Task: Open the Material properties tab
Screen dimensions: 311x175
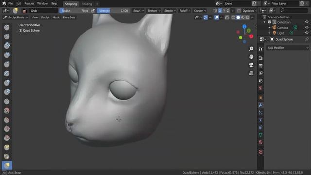Action: [x=261, y=142]
